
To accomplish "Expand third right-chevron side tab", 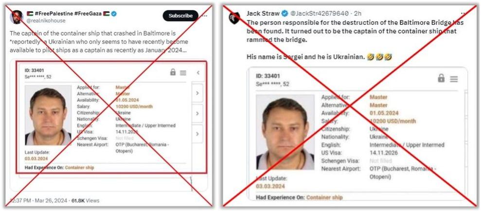I will click(197, 134).
